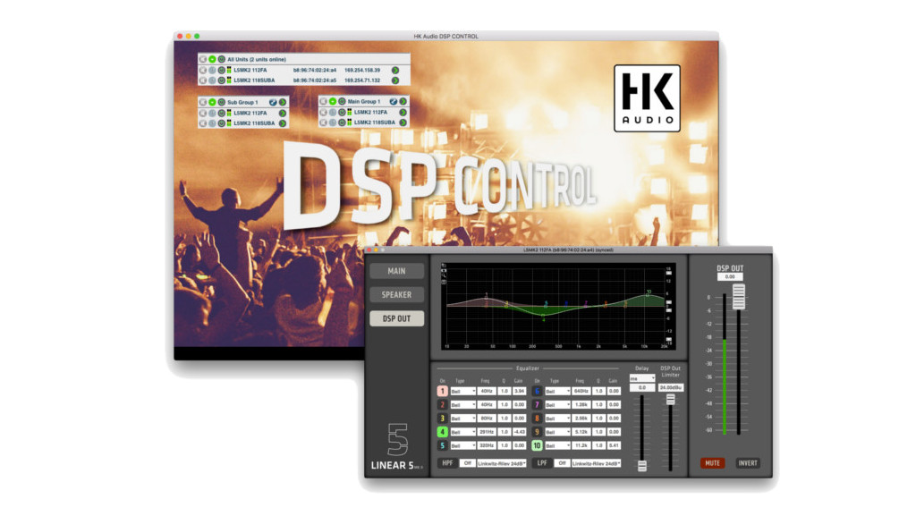Image resolution: width=916 pixels, height=516 pixels.
Task: Click the leftmost grey icon in All Units header
Action: coord(203,60)
